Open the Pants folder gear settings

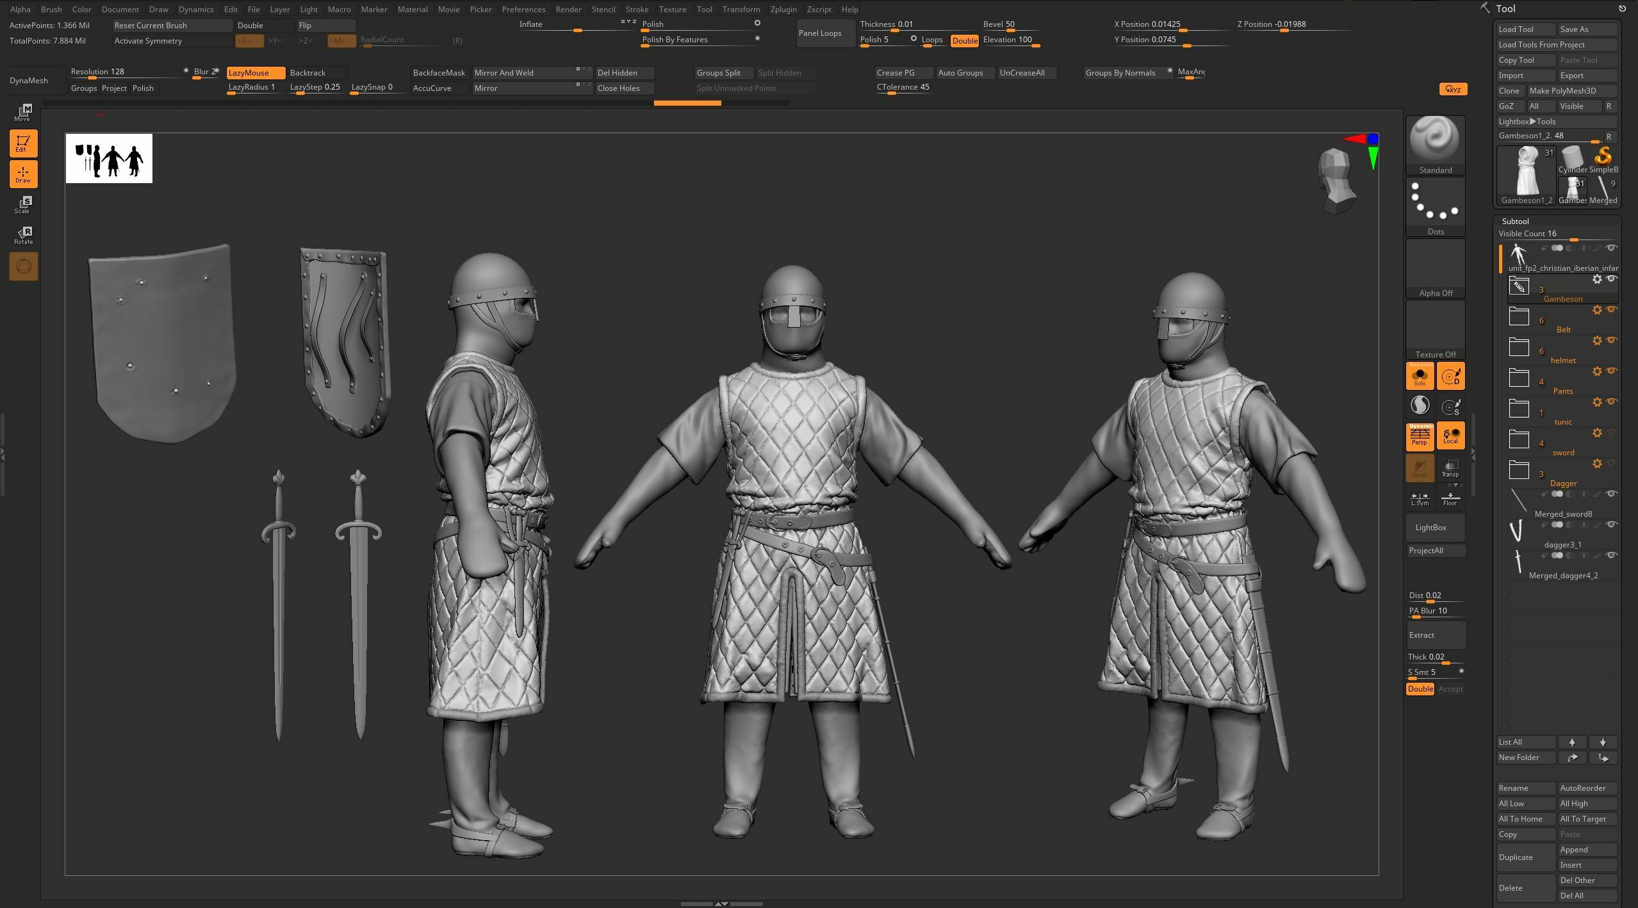tap(1597, 371)
